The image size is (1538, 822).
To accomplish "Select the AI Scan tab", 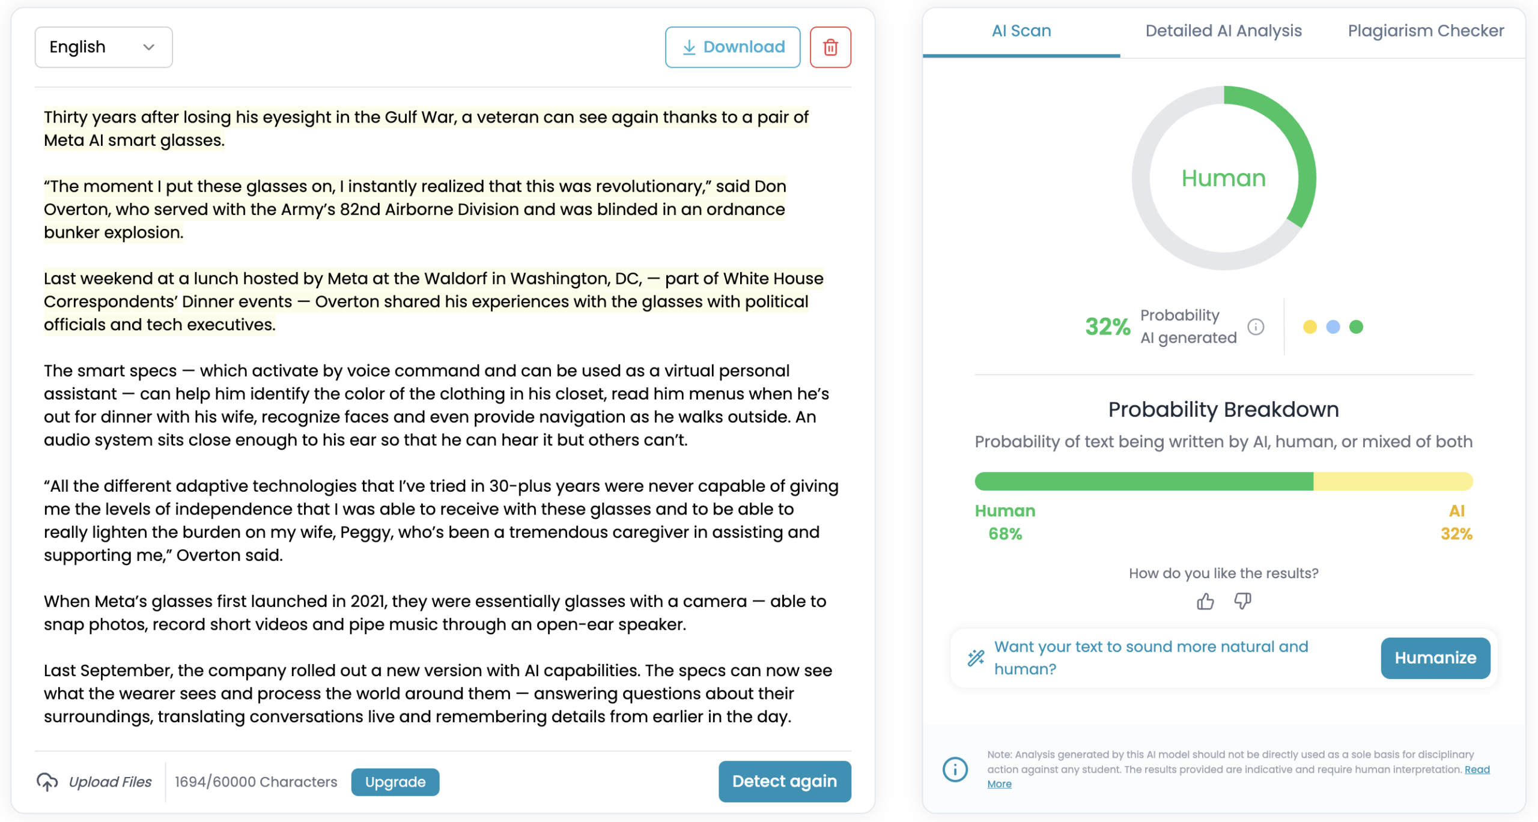I will click(x=1021, y=31).
